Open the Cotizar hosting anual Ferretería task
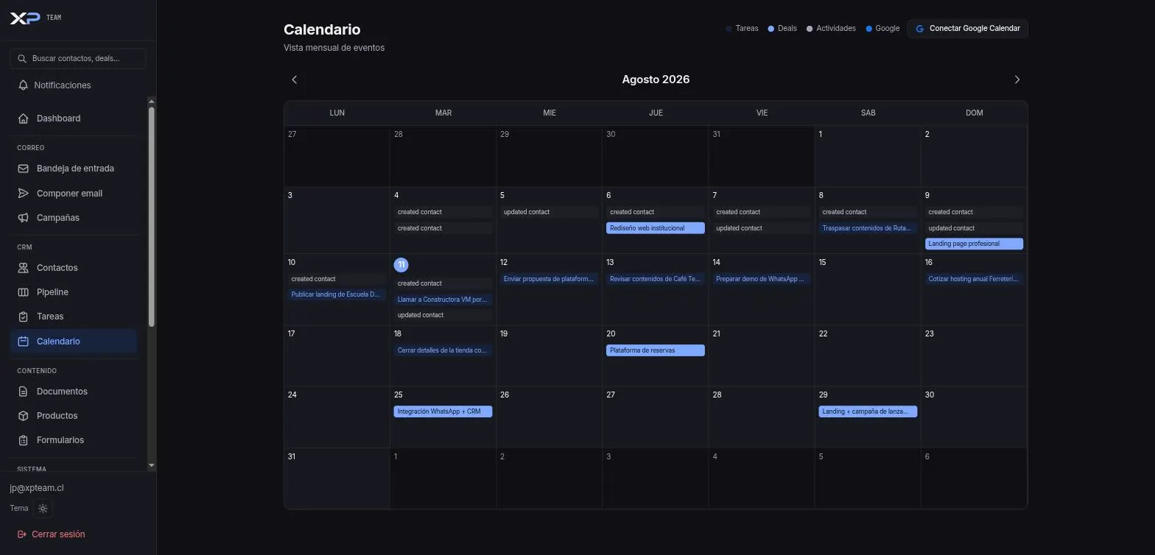1155x555 pixels. (x=974, y=279)
